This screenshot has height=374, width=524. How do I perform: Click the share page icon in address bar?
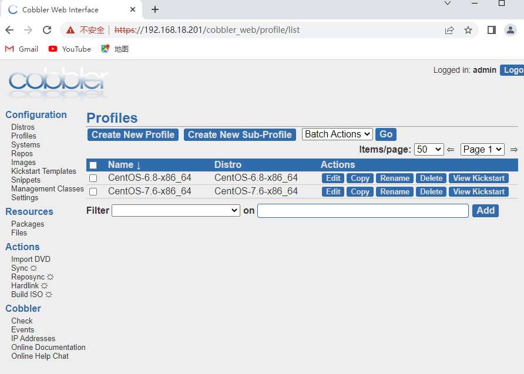449,30
